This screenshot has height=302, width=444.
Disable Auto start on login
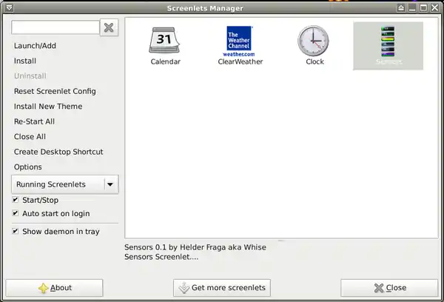tap(16, 214)
